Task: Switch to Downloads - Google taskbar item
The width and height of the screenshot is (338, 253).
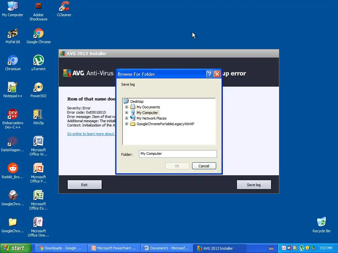Action: coord(61,248)
